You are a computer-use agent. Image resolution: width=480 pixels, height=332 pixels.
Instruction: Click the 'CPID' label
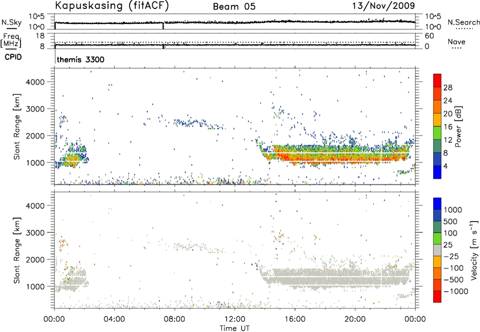coord(13,57)
